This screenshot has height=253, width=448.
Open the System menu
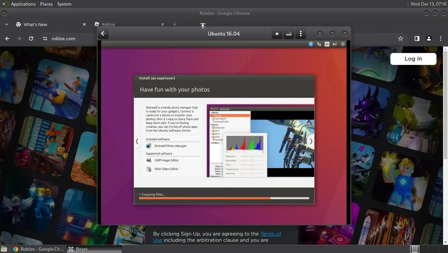pos(64,4)
